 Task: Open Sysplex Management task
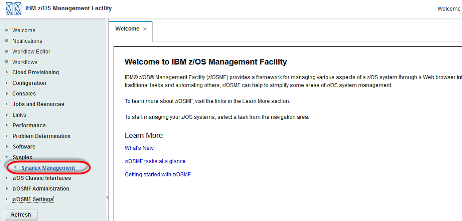(x=48, y=168)
